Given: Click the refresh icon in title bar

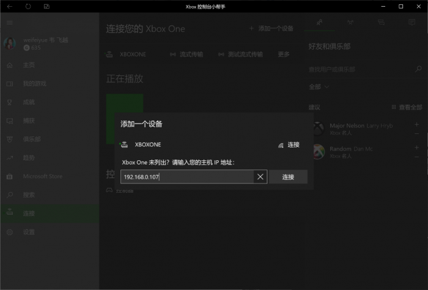Looking at the screenshot, I should [28, 6].
